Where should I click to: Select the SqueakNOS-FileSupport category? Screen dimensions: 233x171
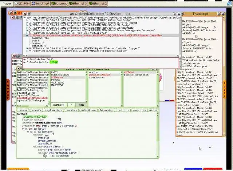(x=31, y=101)
